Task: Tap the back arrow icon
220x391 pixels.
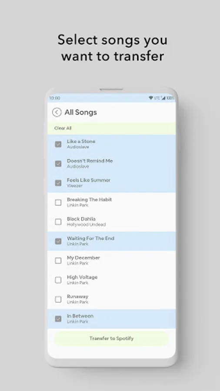Action: 57,112
